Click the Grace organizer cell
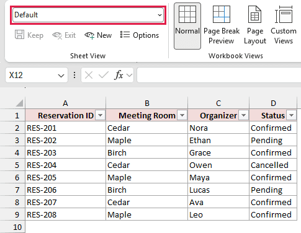 (218, 152)
